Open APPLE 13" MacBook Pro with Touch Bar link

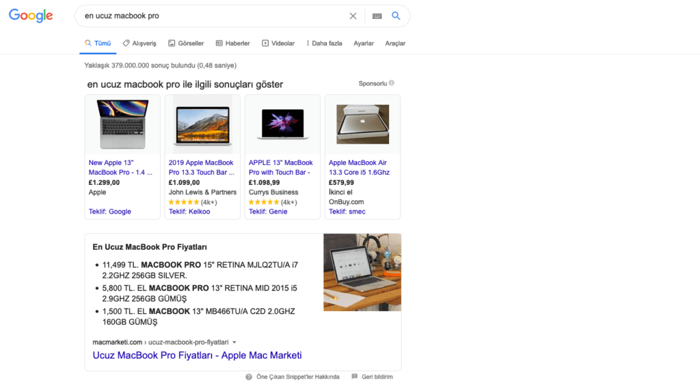pyautogui.click(x=281, y=168)
